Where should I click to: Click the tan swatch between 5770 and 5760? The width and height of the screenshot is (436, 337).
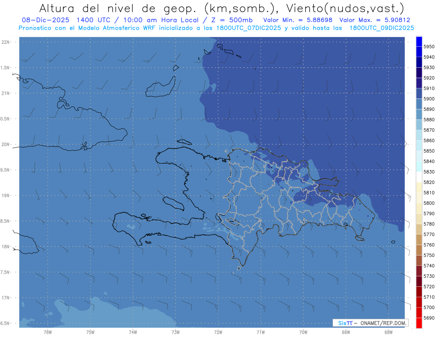[419, 240]
